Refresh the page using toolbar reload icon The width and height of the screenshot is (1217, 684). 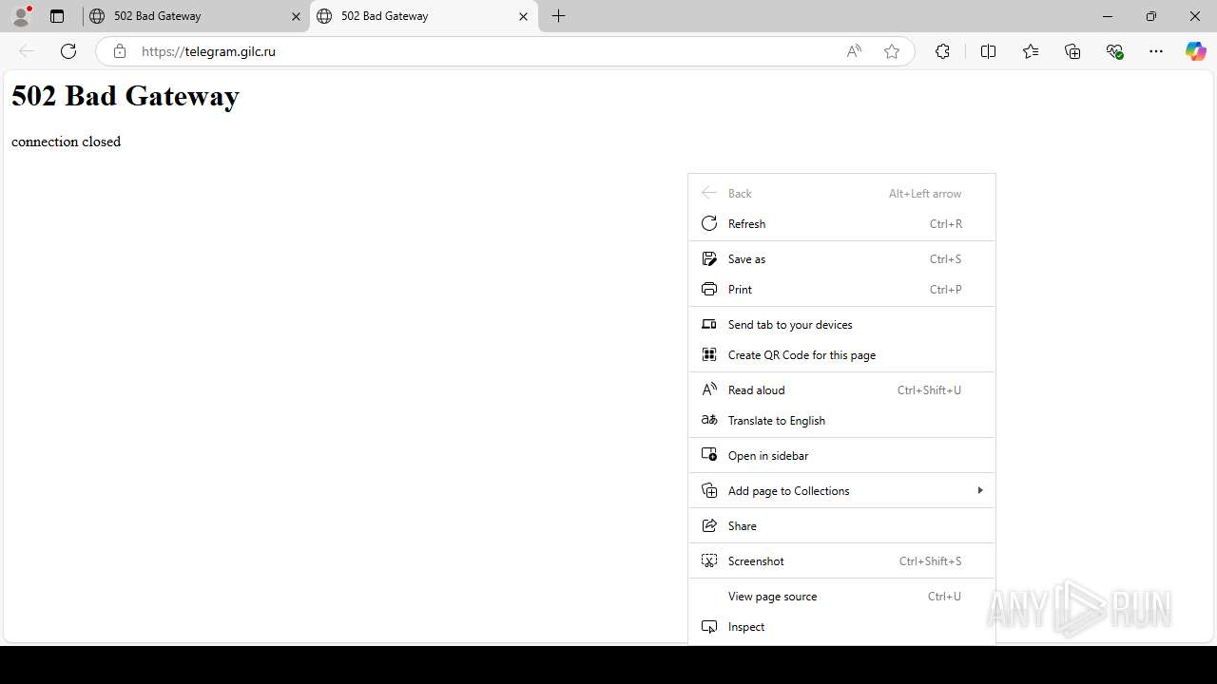(68, 51)
